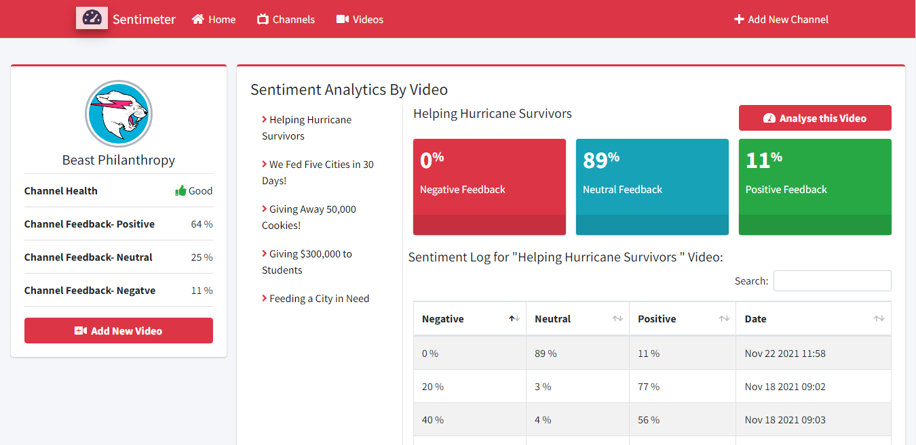The image size is (916, 445).
Task: Click the plus icon beside Add New Channel
Action: [x=739, y=20]
